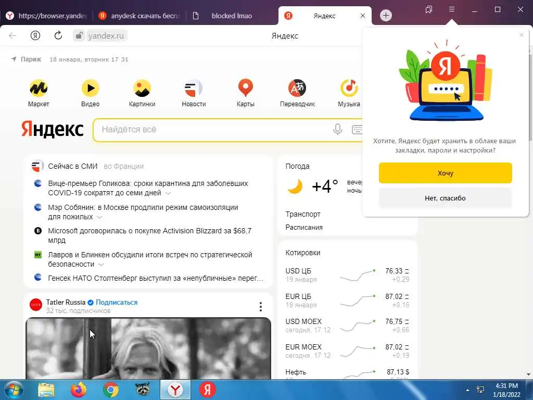
Task: Click the Яндекс logo
Action: click(52, 129)
